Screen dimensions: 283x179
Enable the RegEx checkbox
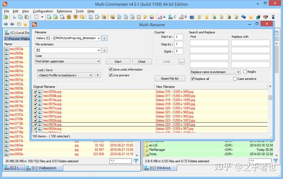click(x=245, y=72)
